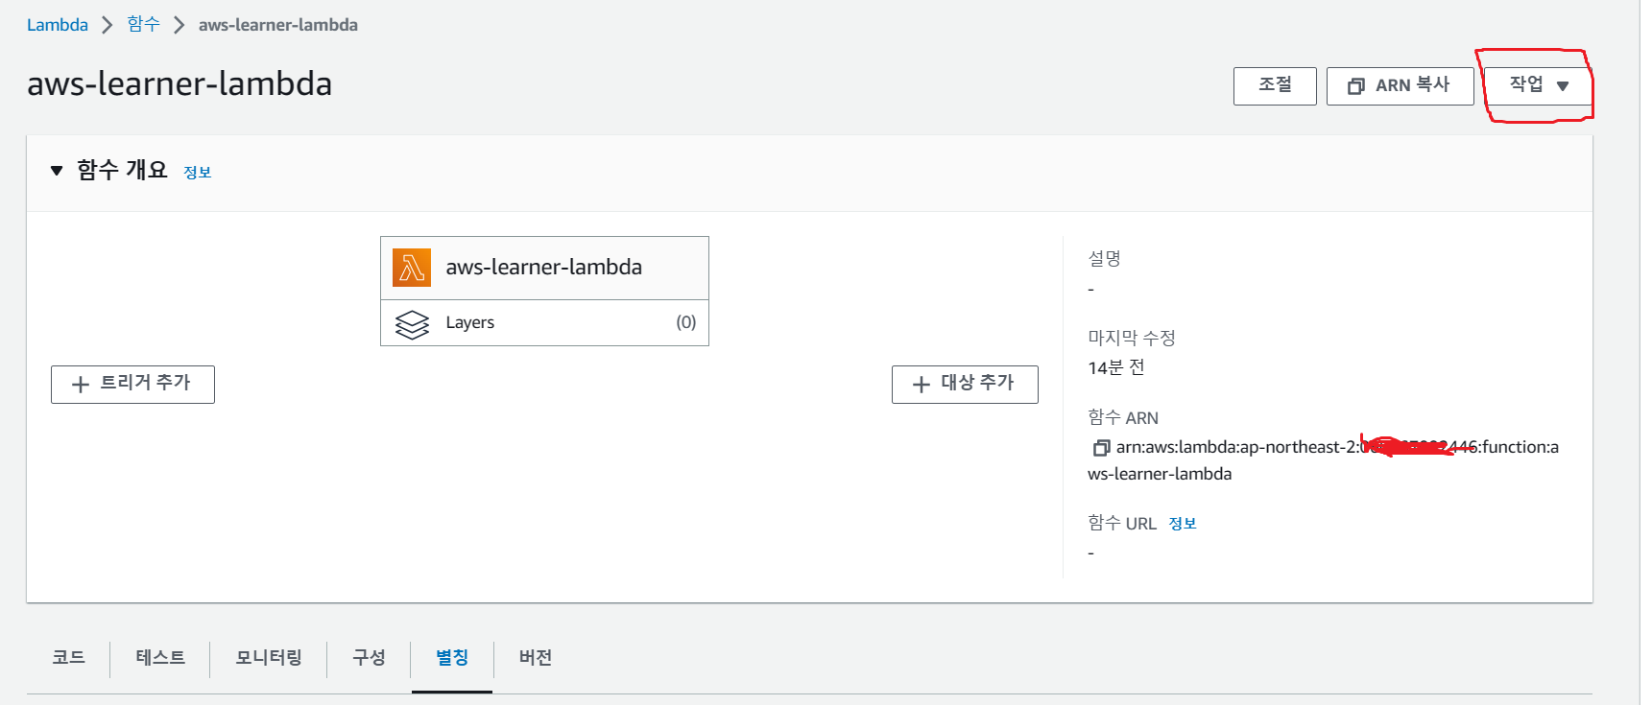Switch to the 모니터링 tab
Image resolution: width=1652 pixels, height=705 pixels.
point(269,658)
